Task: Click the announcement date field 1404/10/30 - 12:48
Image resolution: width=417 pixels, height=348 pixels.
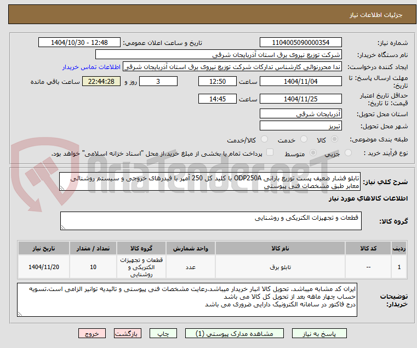Action: tap(79, 43)
